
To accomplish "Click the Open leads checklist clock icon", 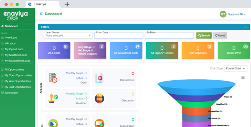I will [x=53, y=78].
